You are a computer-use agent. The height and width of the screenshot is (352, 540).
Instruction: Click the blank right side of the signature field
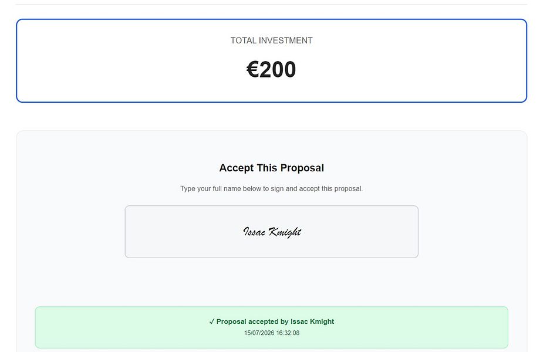tap(362, 232)
